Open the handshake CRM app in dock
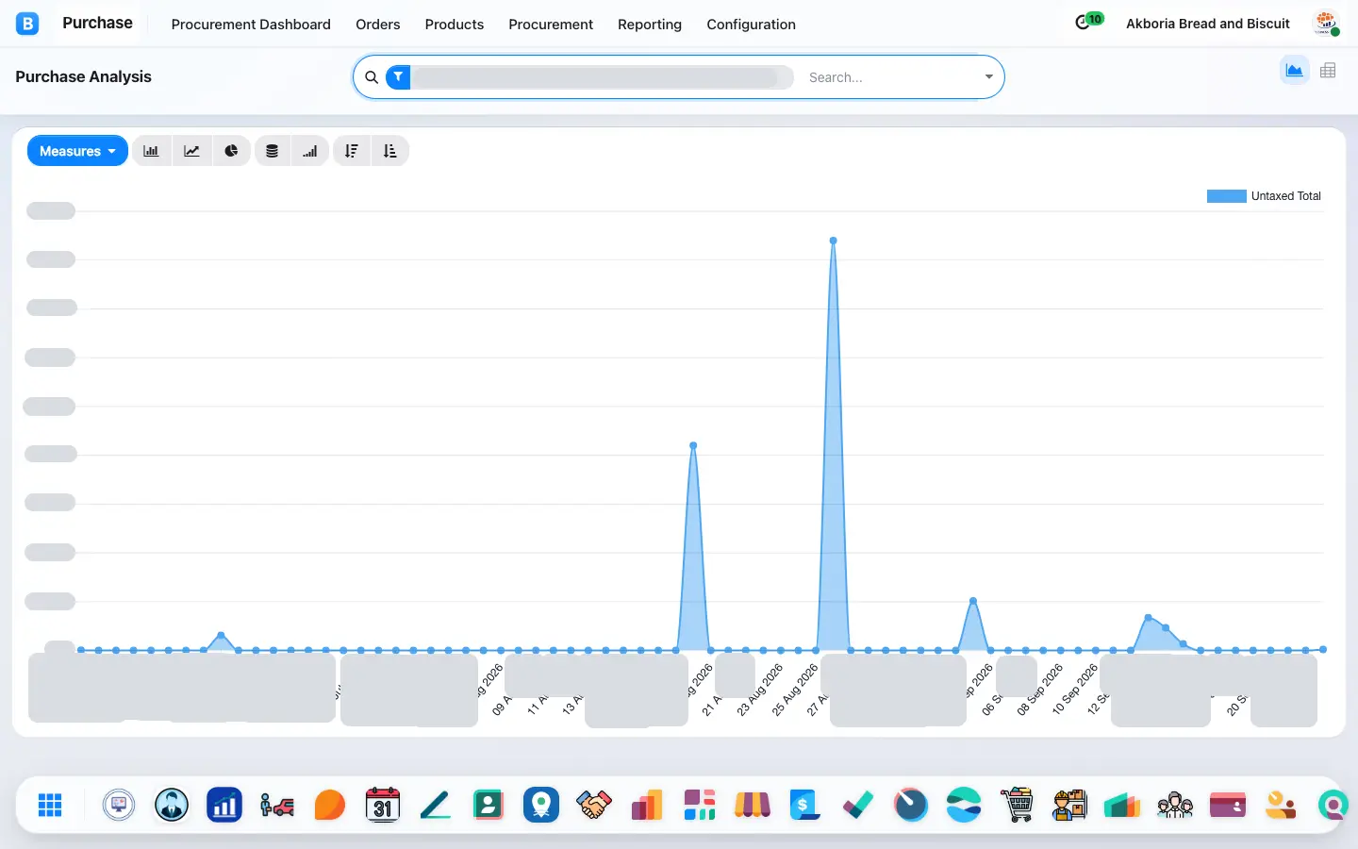This screenshot has height=849, width=1358. [594, 805]
